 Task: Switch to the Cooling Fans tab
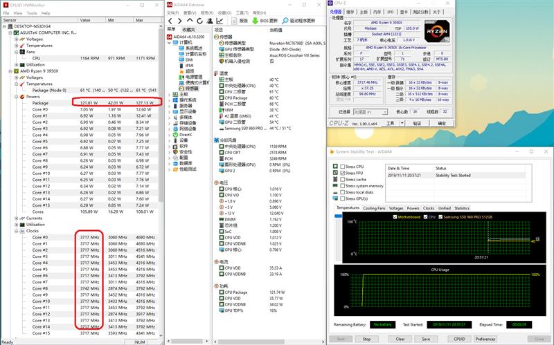coord(374,209)
